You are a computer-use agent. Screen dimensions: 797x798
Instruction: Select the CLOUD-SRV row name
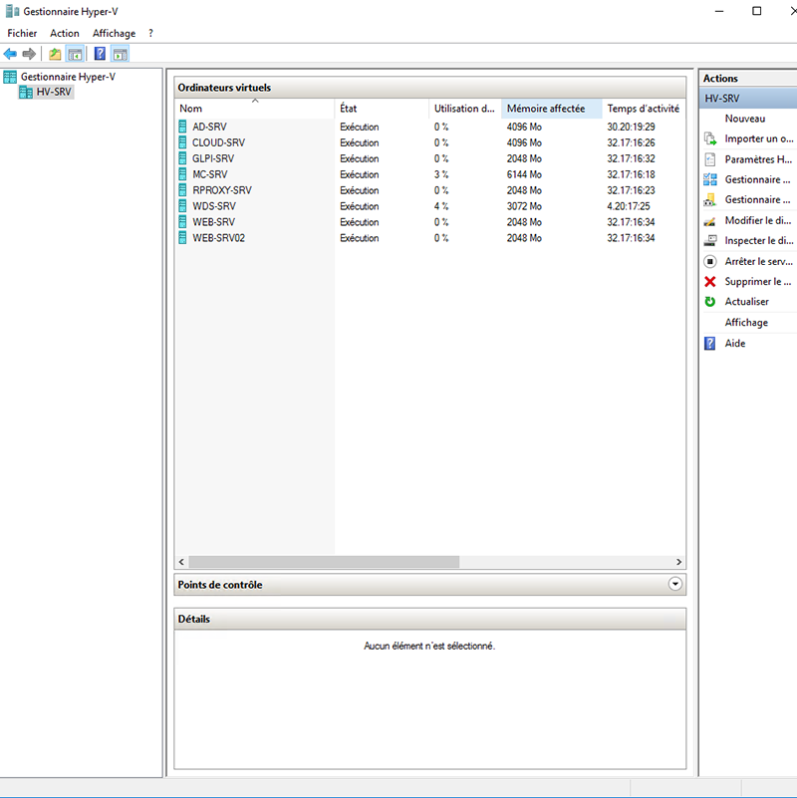(218, 142)
